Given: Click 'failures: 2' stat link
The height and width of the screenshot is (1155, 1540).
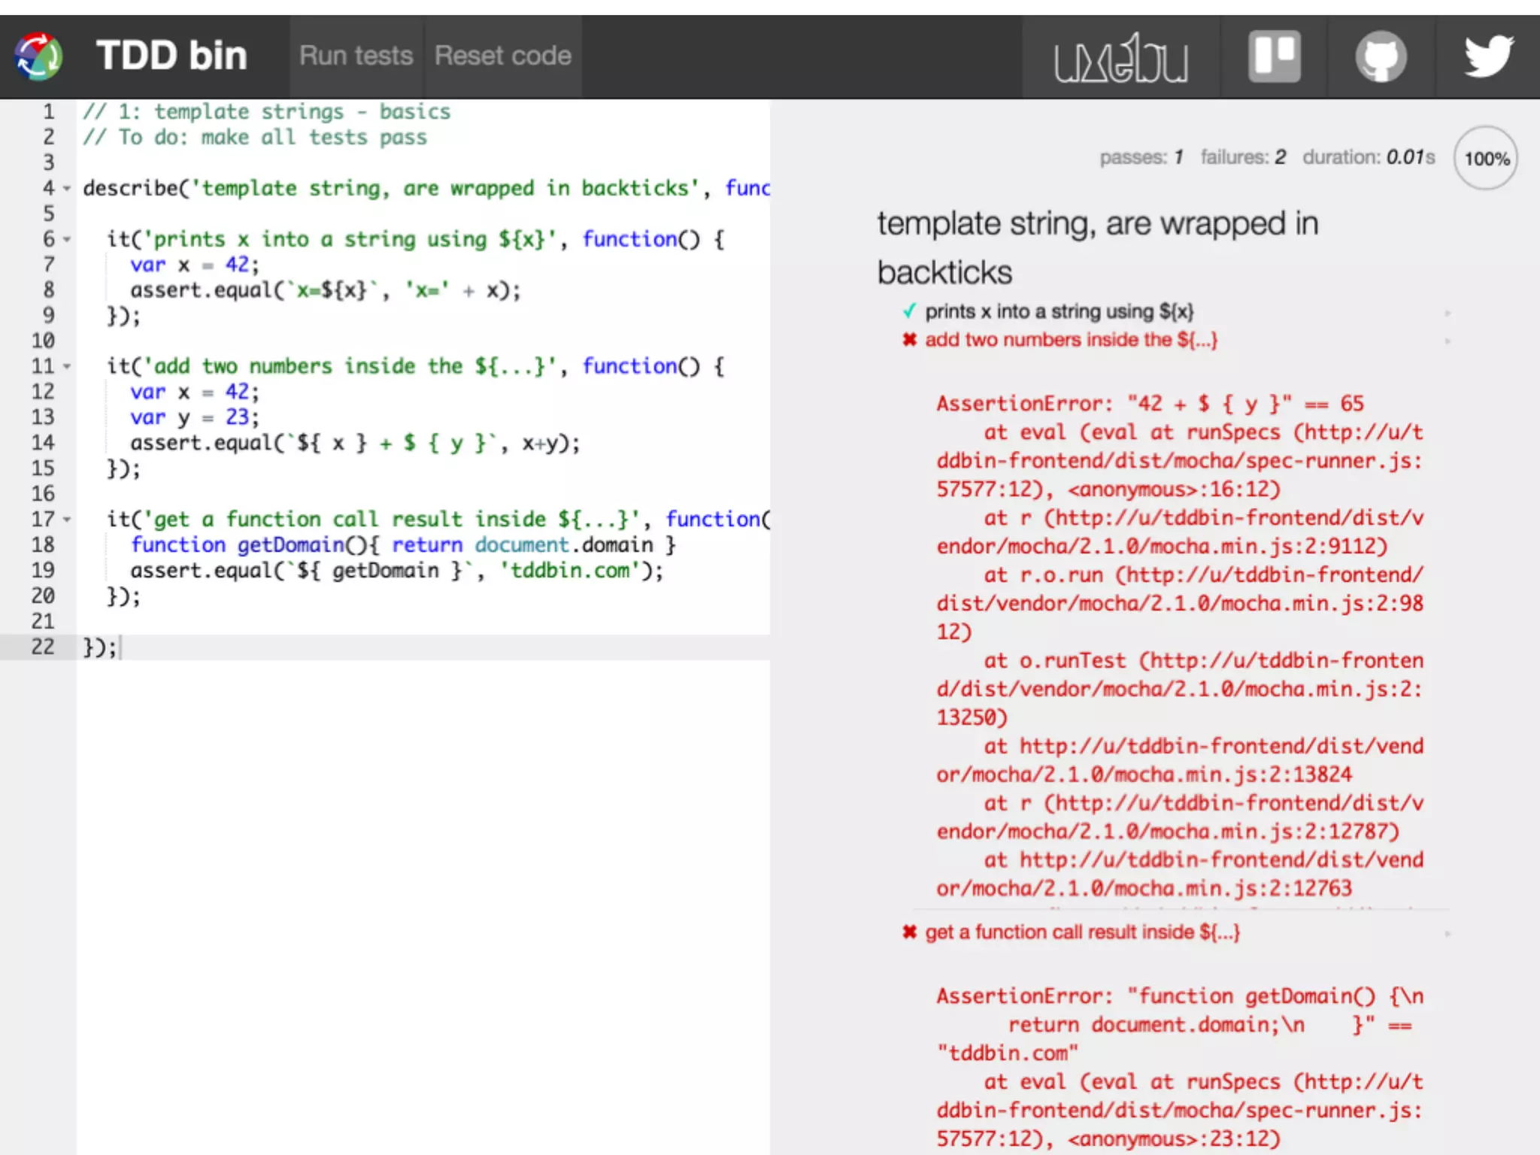Looking at the screenshot, I should [1242, 158].
